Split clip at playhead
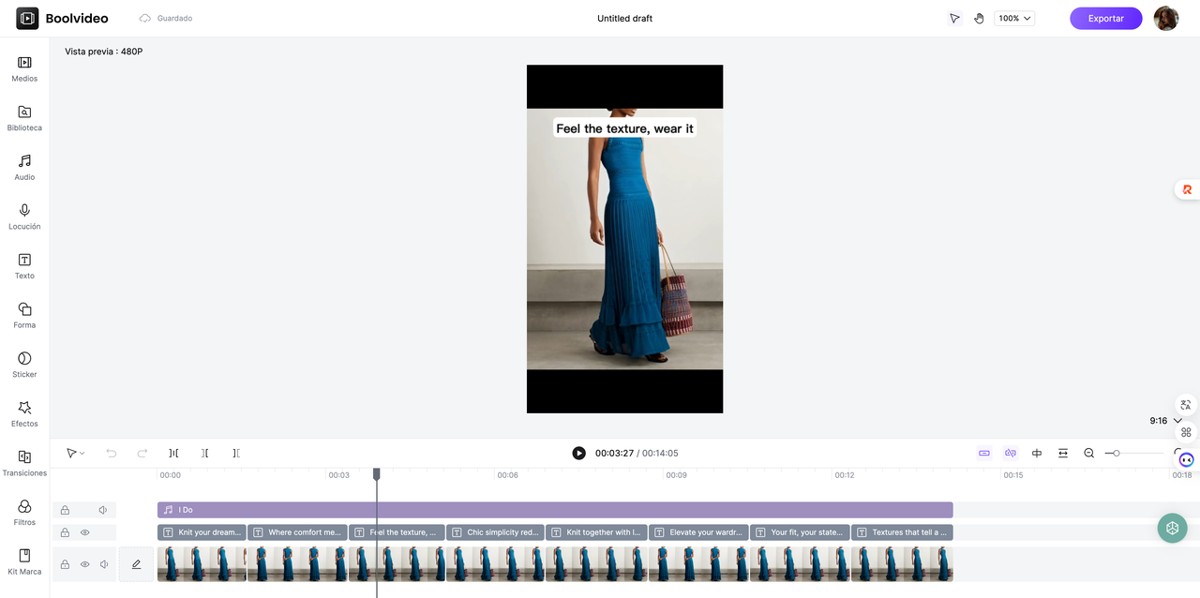Viewport: 1200px width, 598px height. click(173, 453)
